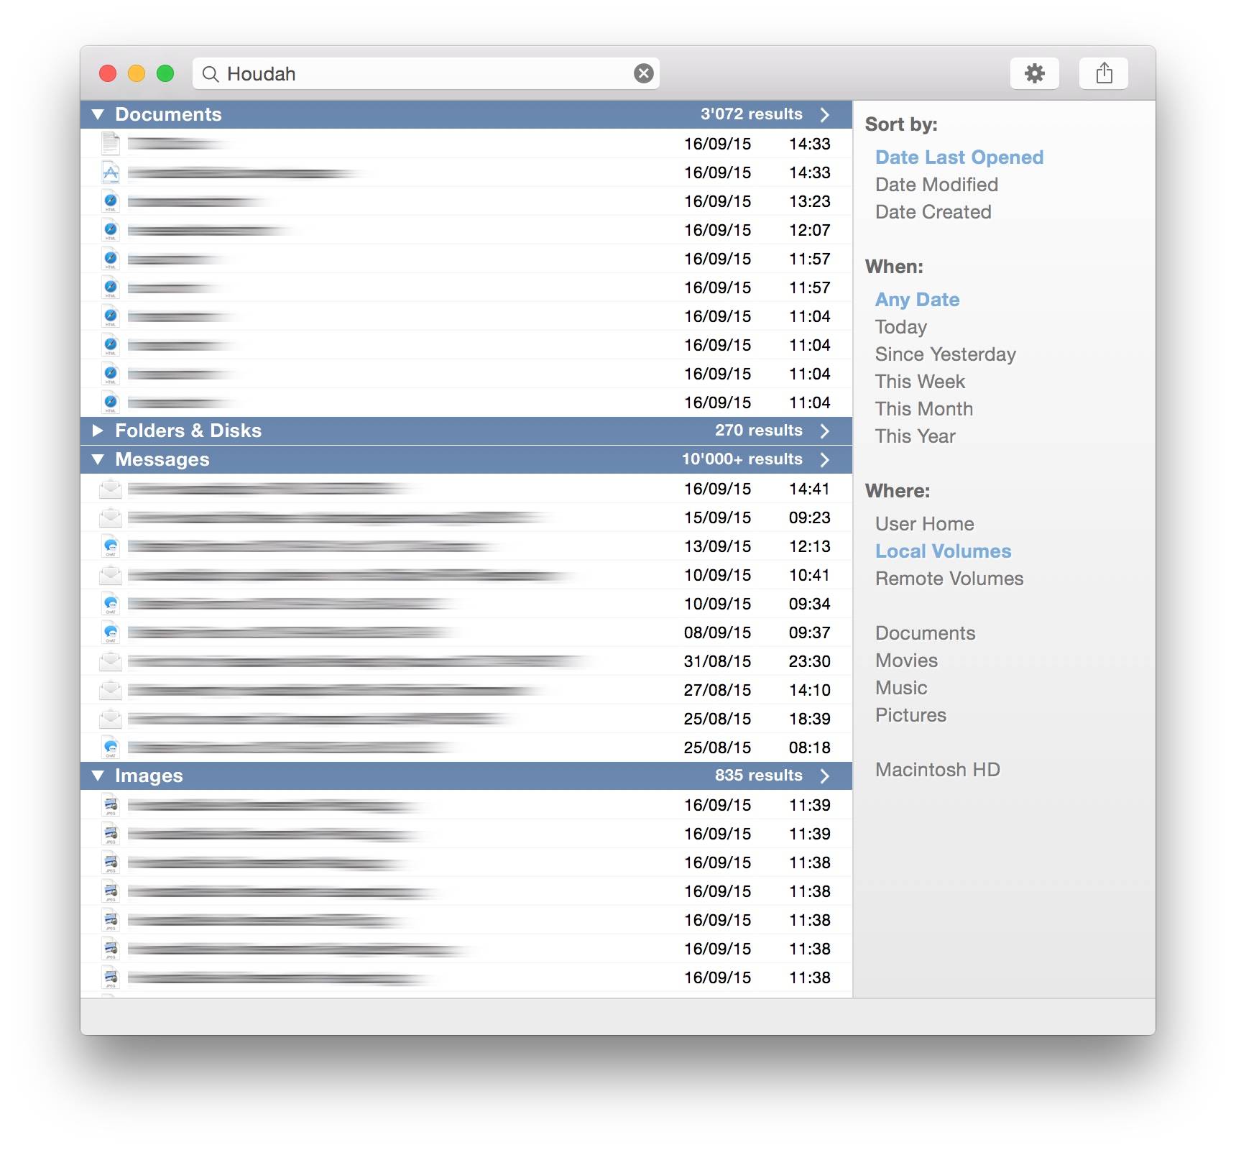Show all 3'072 Documents results chevron
The width and height of the screenshot is (1236, 1150).
[x=825, y=114]
